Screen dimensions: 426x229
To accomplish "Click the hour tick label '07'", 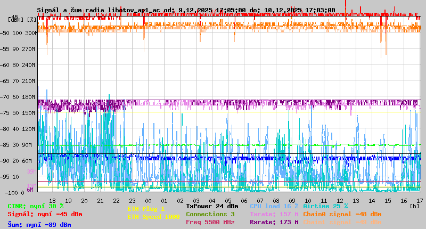I will coord(260,201).
